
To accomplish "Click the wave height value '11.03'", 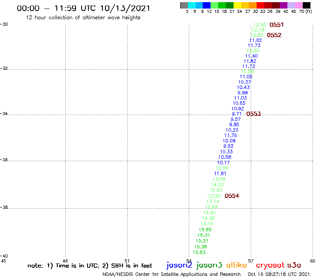I will pos(240,98).
